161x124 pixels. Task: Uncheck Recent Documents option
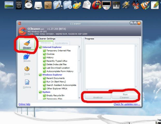[x=44, y=78]
